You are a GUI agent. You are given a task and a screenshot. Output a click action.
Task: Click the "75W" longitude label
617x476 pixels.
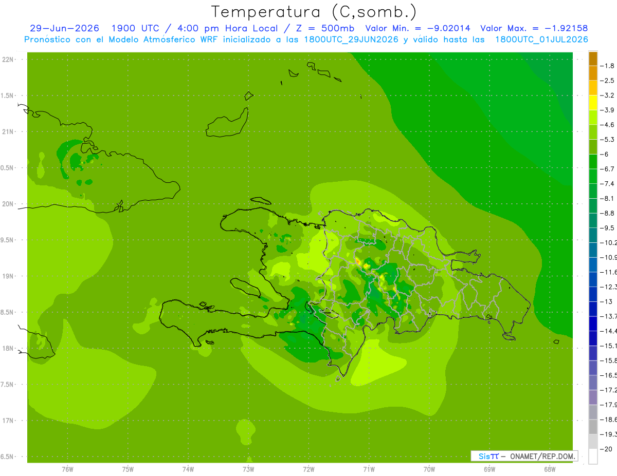point(128,469)
